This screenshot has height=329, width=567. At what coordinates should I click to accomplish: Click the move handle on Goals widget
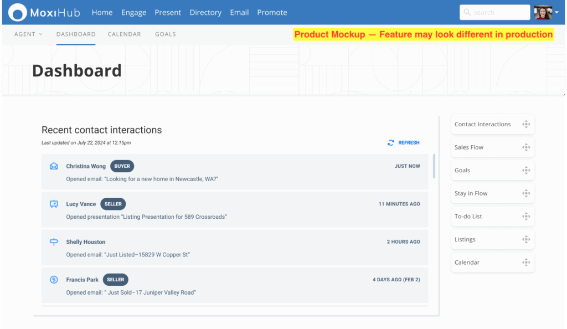pos(526,170)
